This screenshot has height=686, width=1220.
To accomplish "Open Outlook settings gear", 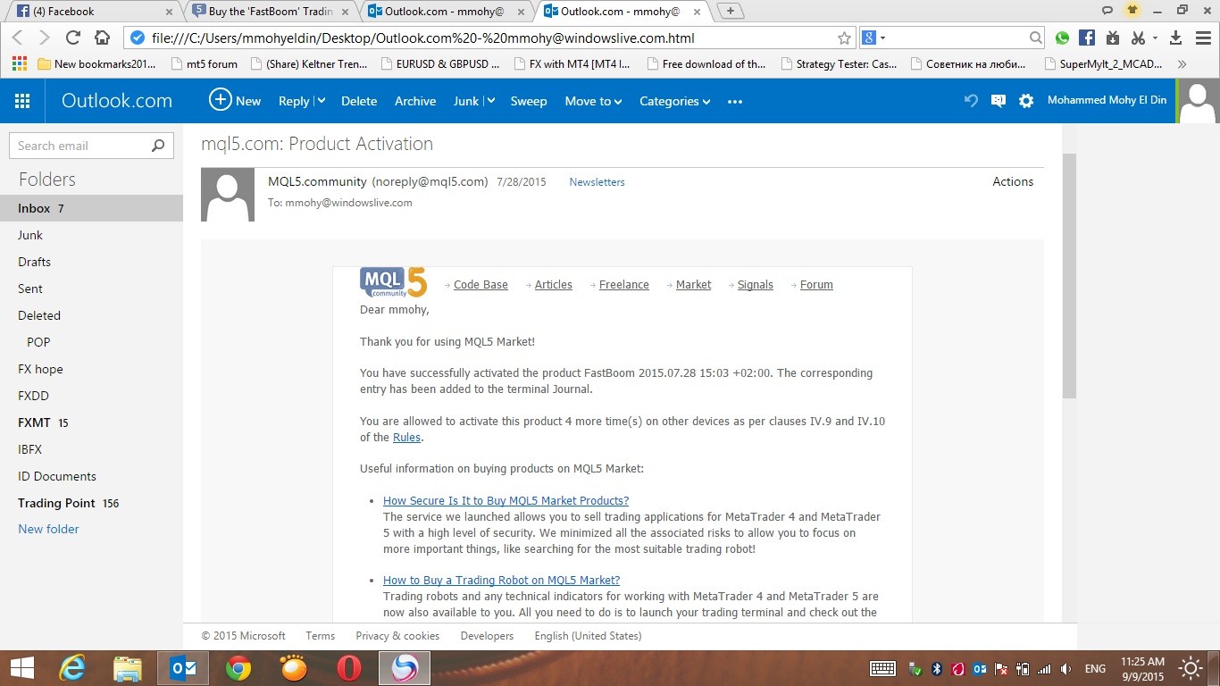I will click(1026, 101).
